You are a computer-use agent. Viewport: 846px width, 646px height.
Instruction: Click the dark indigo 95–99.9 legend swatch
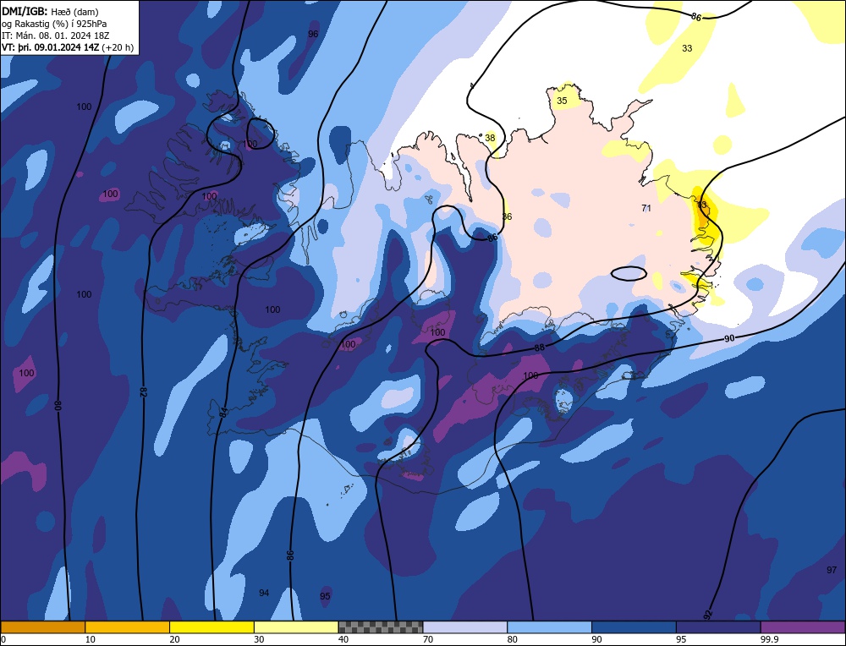[x=718, y=627]
